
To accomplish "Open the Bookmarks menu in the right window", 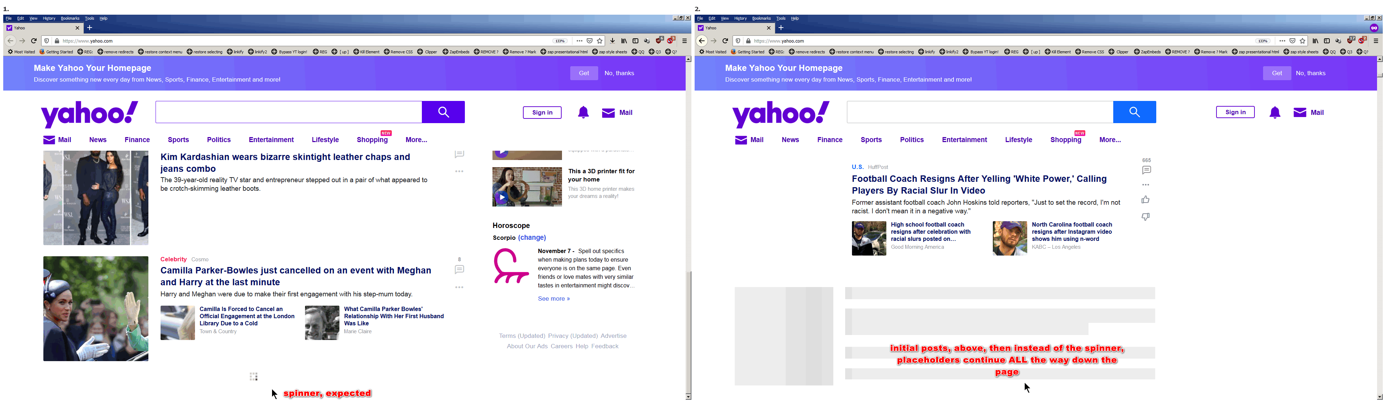I will pyautogui.click(x=761, y=18).
